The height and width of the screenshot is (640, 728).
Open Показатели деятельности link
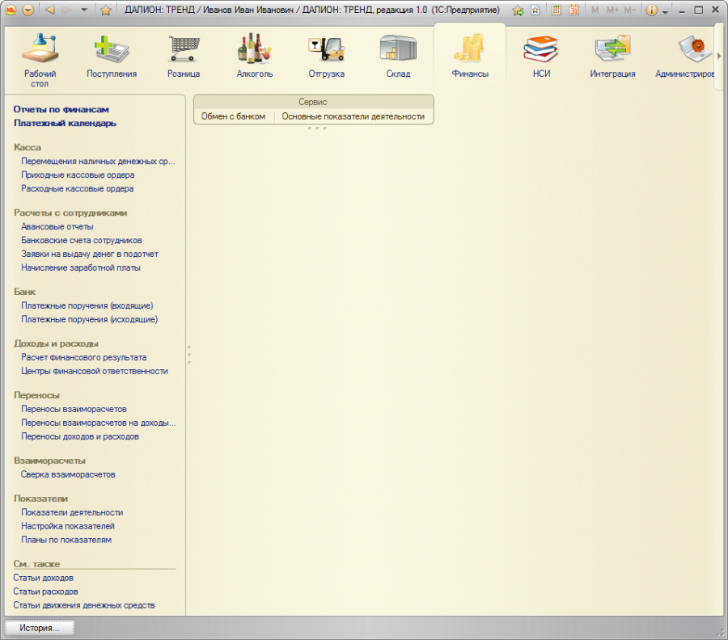(x=73, y=512)
